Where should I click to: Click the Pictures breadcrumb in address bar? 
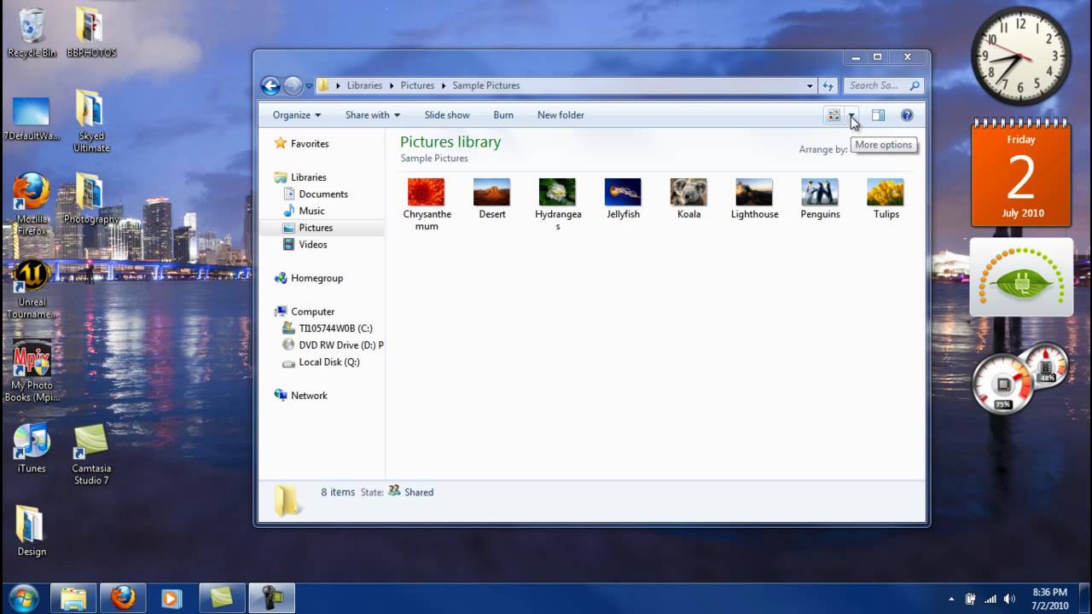click(x=417, y=85)
